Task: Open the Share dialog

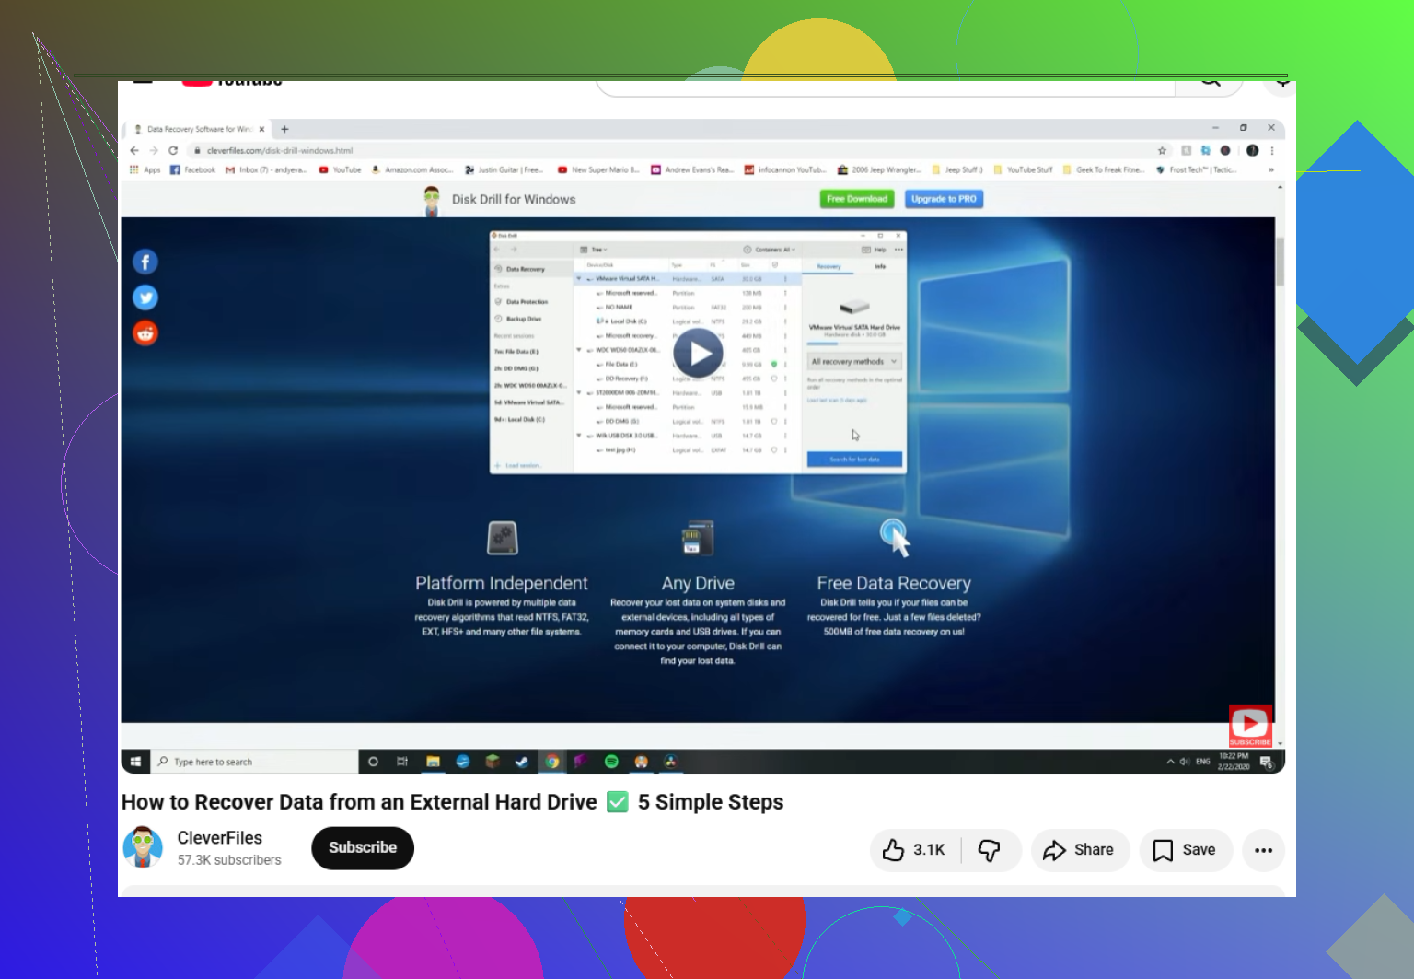Action: coord(1079,850)
